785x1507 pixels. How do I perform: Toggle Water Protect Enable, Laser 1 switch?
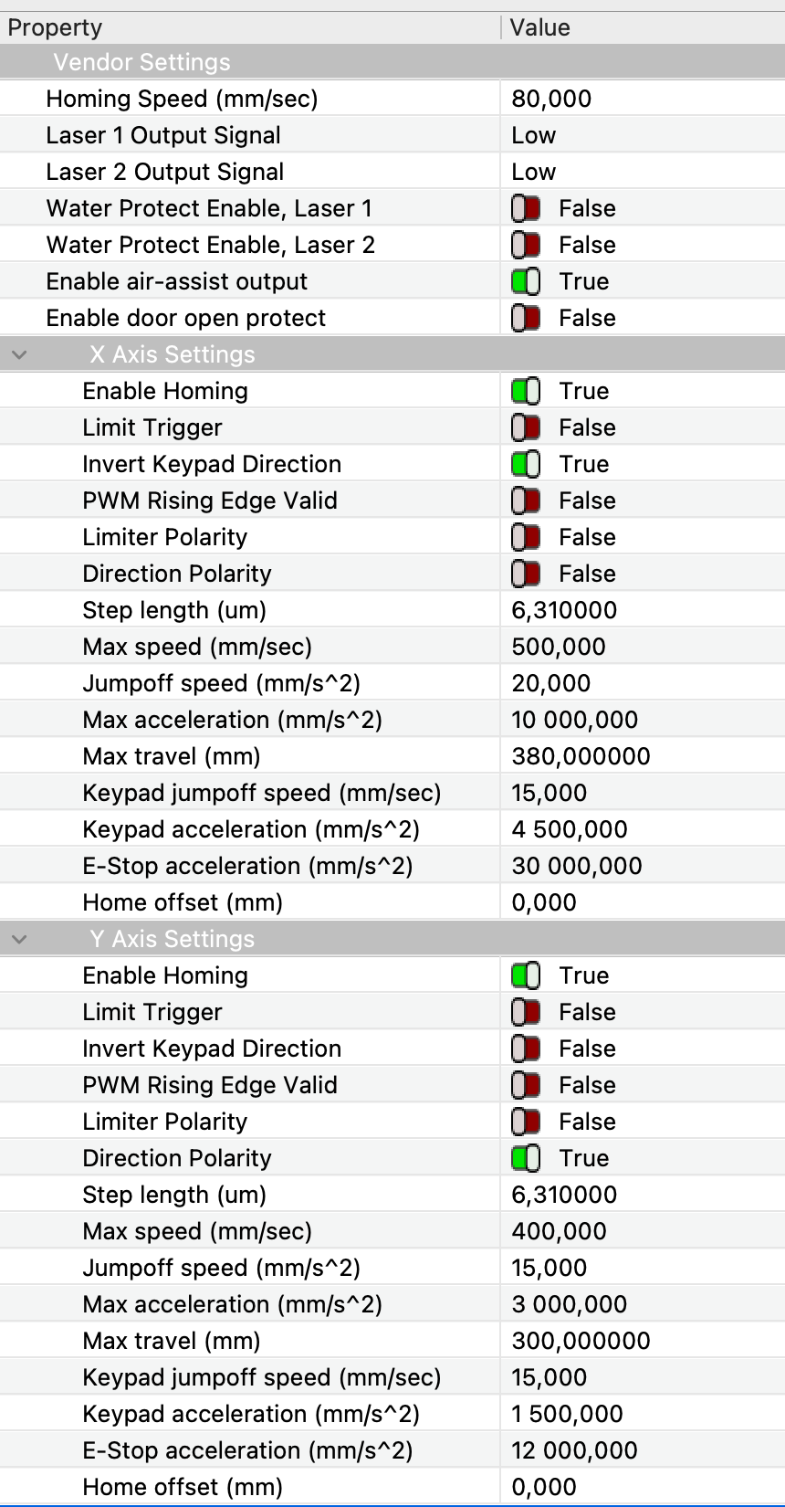point(526,208)
